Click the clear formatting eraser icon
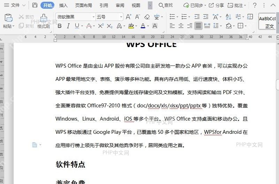Image resolution: width=279 pixels, height=184 pixels. [x=147, y=17]
